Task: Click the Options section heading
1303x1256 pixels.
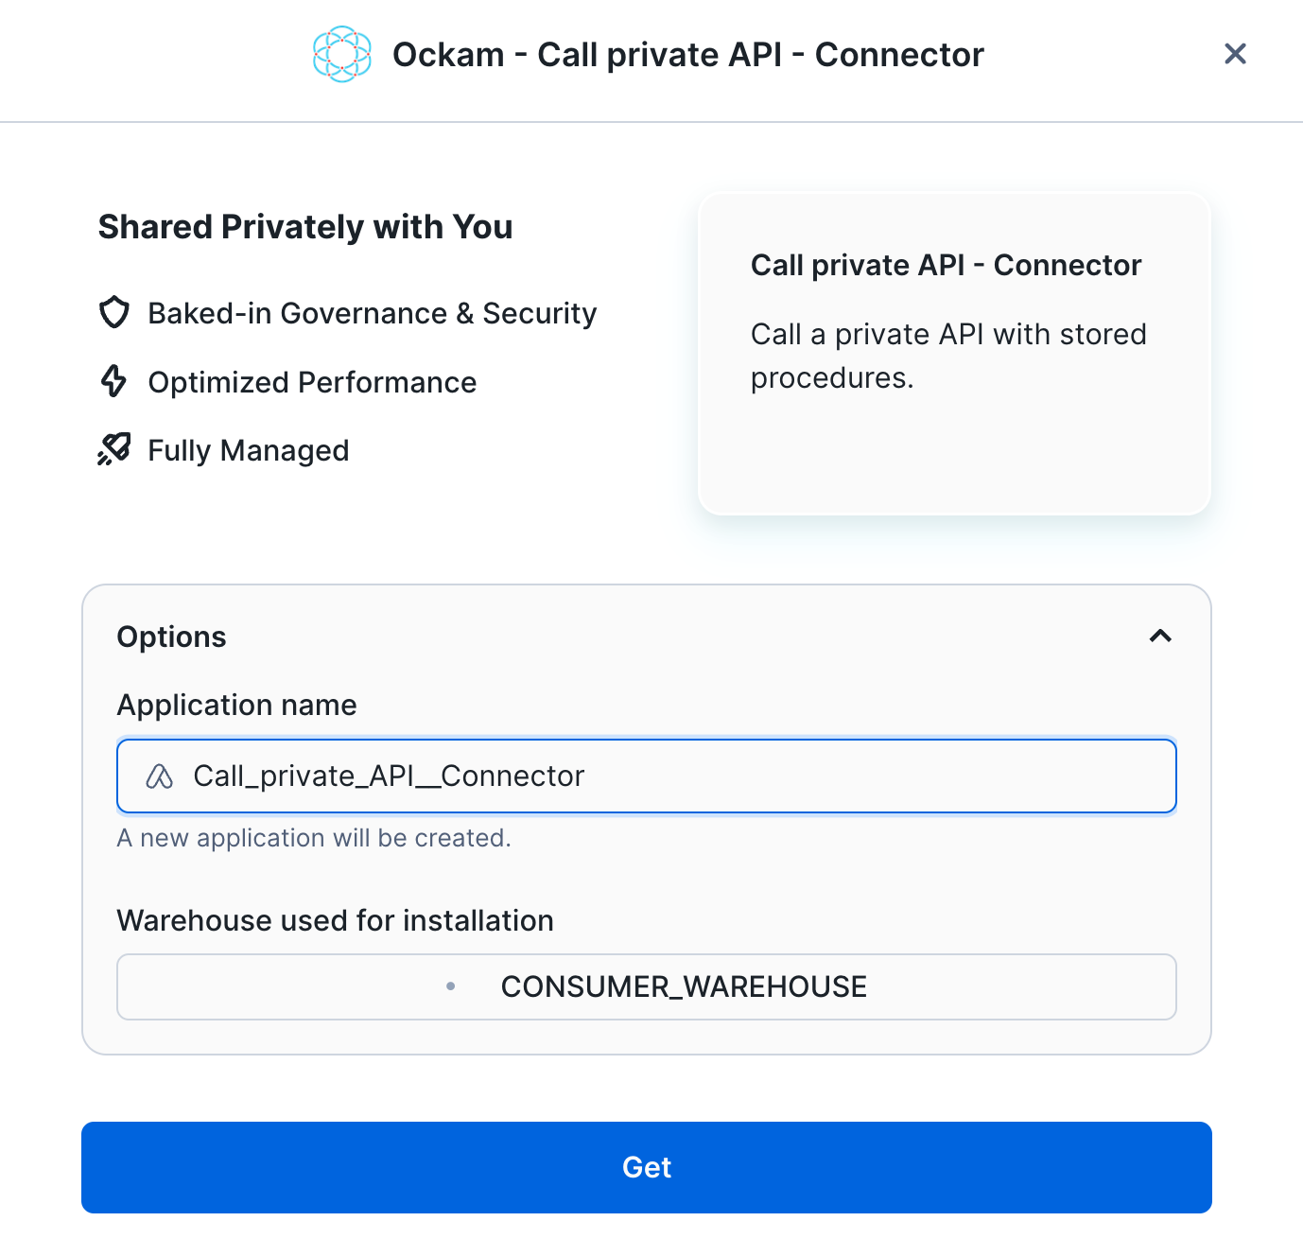Action: tap(171, 637)
